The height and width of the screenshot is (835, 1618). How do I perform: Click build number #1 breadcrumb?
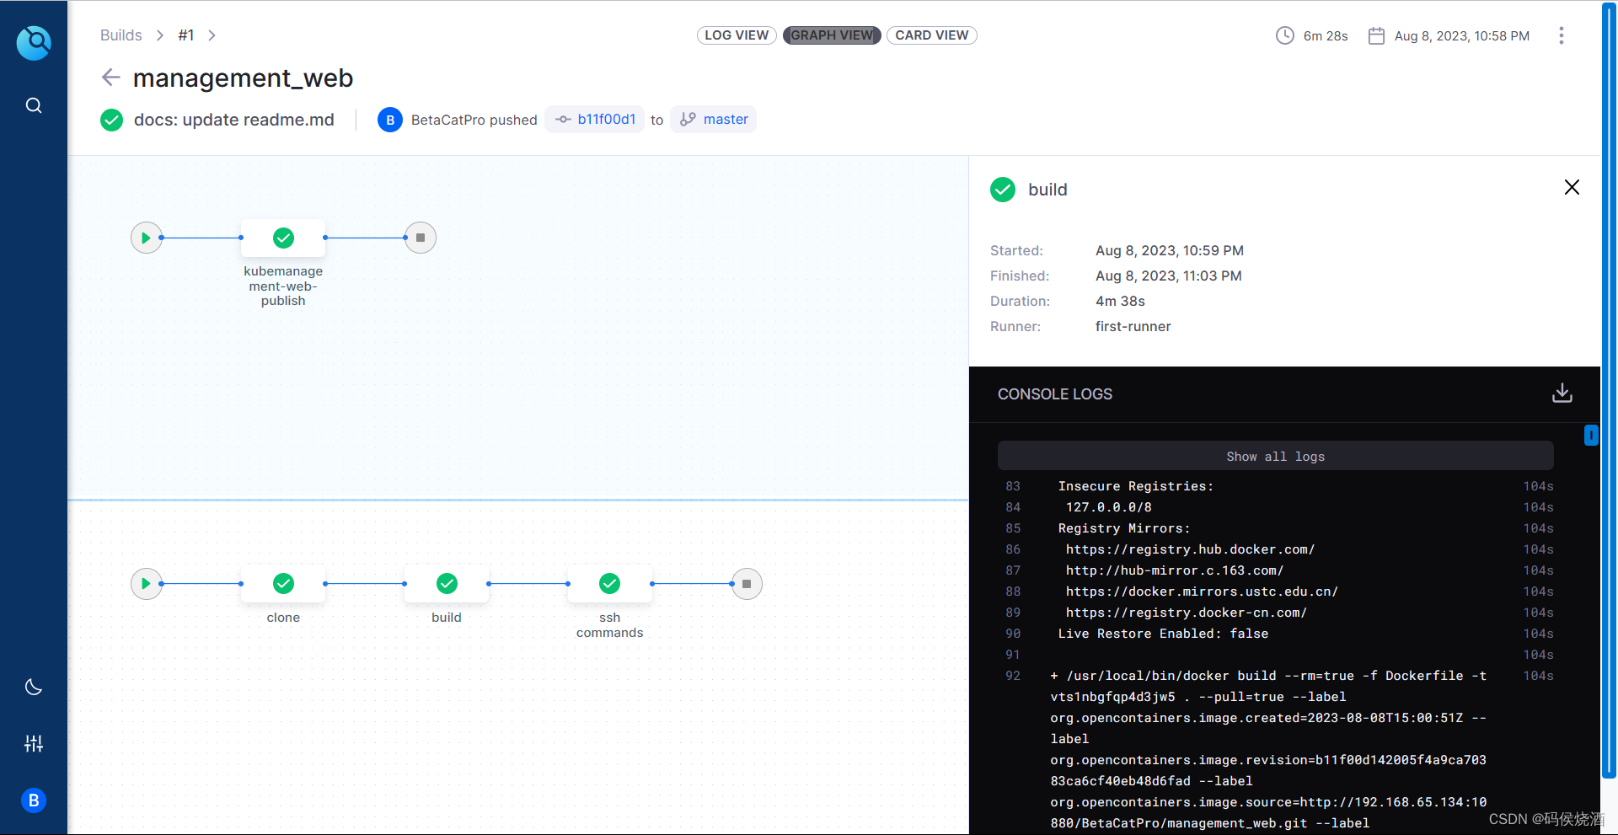click(186, 35)
